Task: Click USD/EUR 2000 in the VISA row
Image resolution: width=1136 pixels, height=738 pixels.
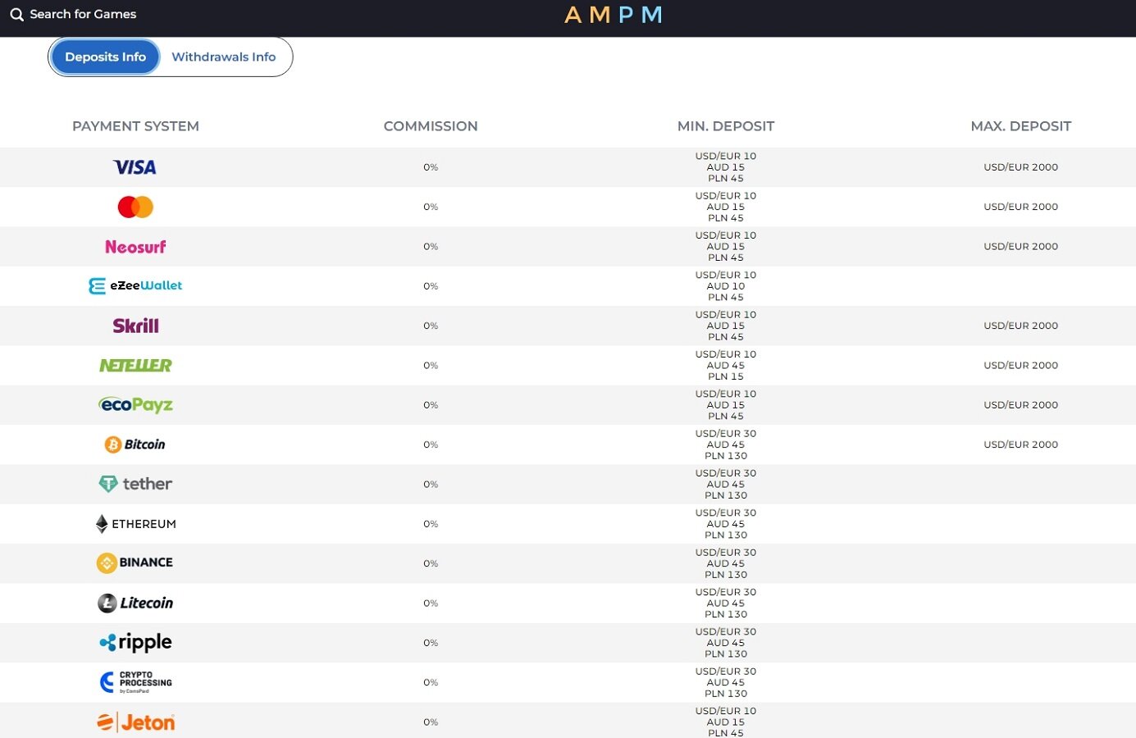Action: tap(1021, 167)
